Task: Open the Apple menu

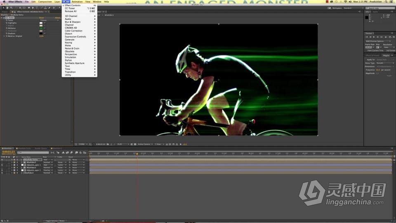Action: click(x=4, y=2)
